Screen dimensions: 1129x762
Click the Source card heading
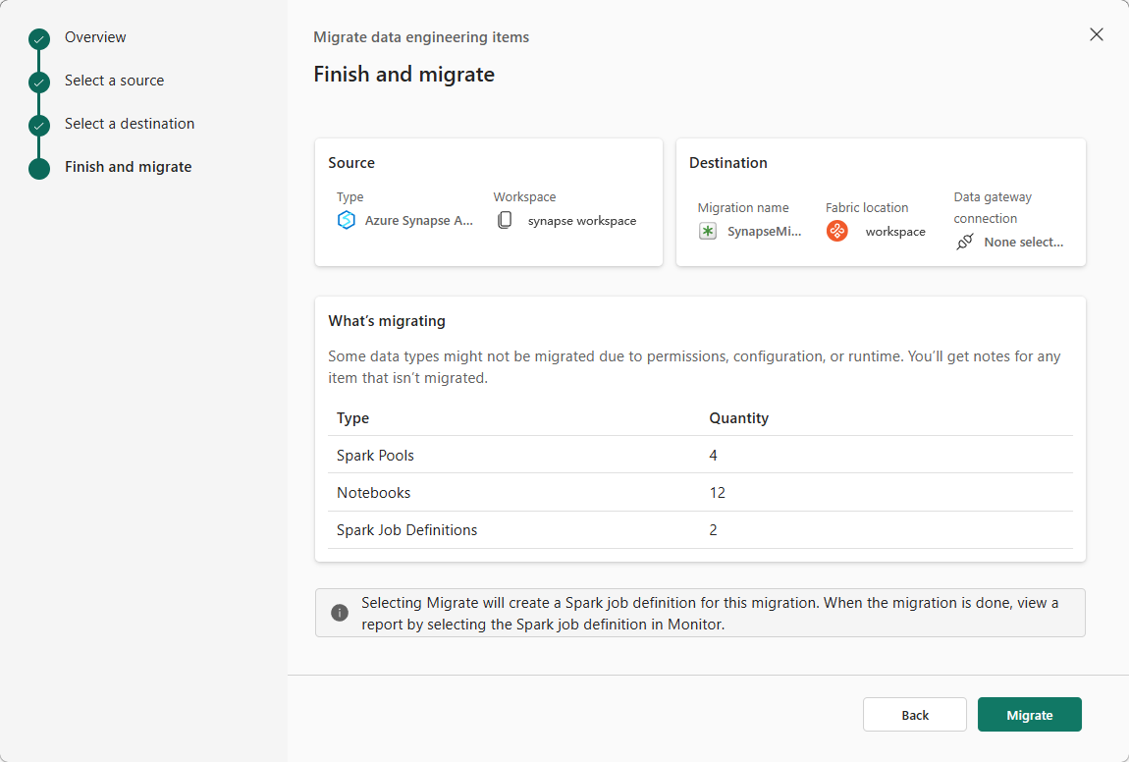pyautogui.click(x=351, y=163)
